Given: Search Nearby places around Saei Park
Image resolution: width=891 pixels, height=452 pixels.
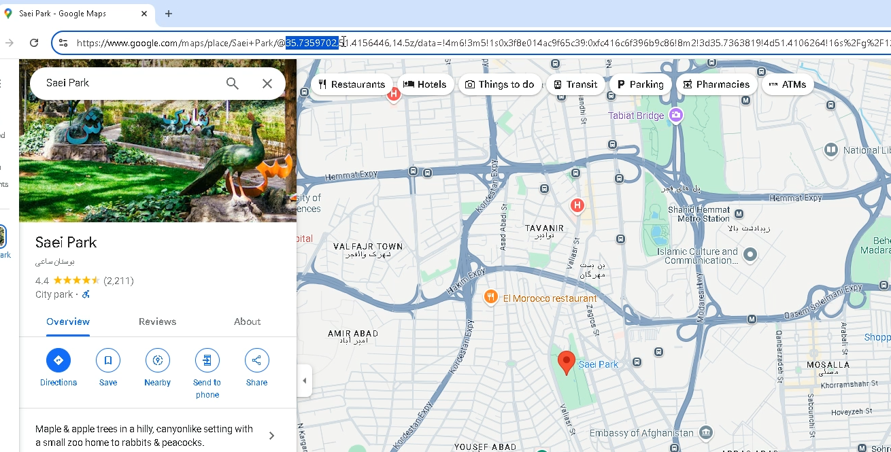Looking at the screenshot, I should tap(158, 368).
